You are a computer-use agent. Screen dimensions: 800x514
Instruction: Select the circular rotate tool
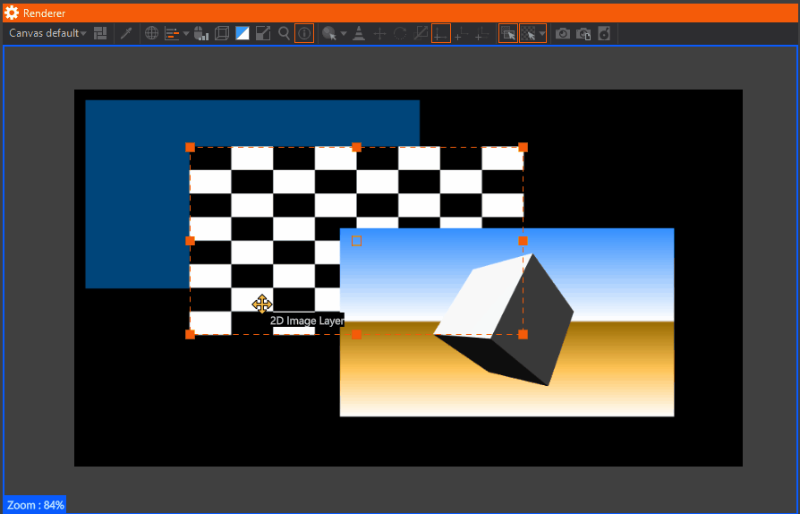[400, 33]
